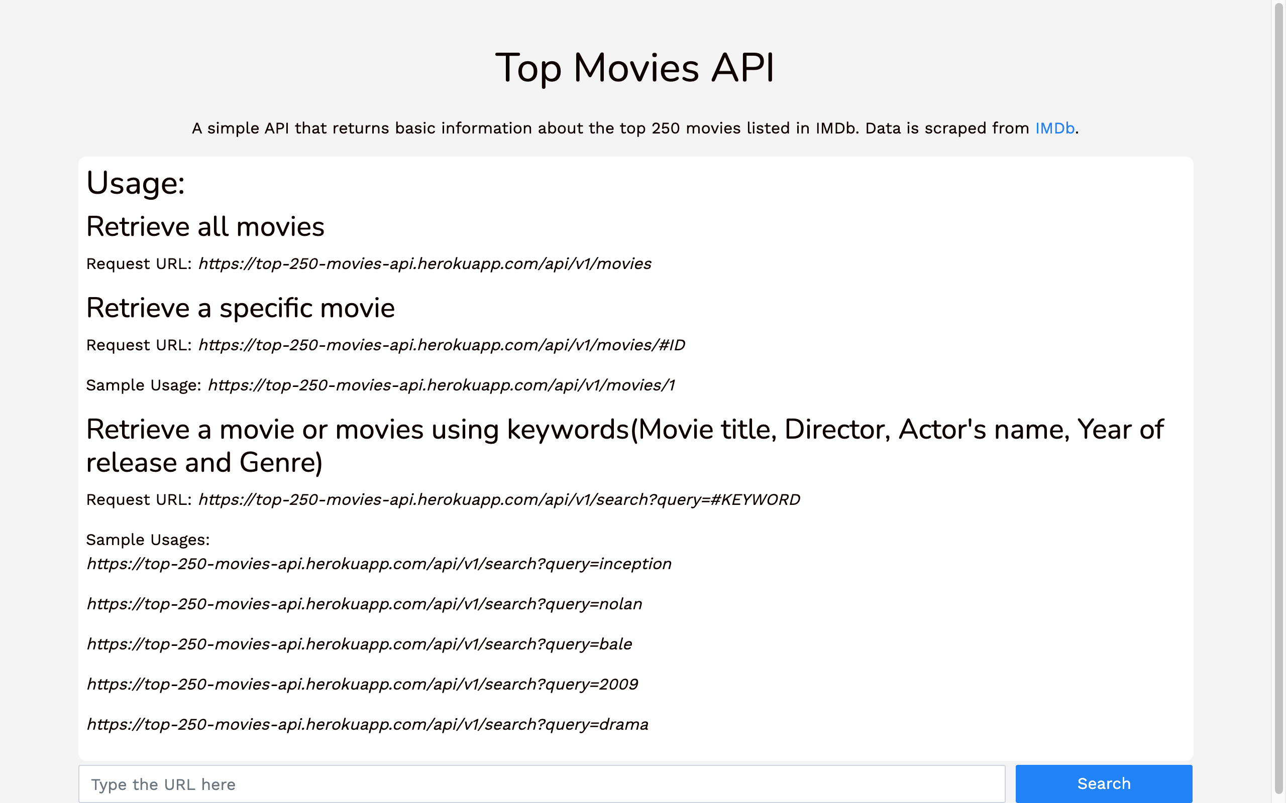Click the sample URL with query=nolan
Screen dimensions: 1286x803
[x=364, y=604]
